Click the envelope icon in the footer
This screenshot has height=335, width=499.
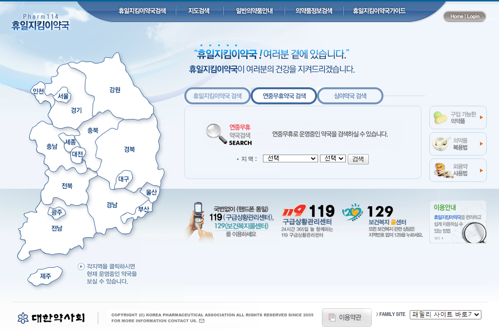201,321
